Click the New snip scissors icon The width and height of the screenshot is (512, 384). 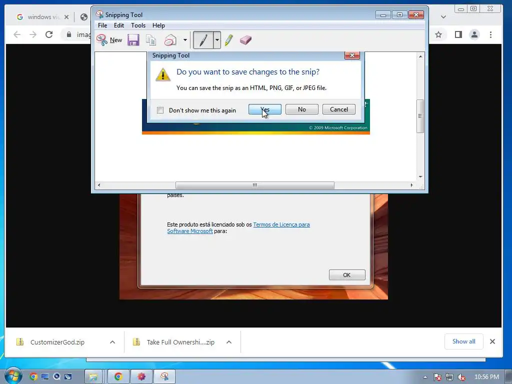(102, 40)
